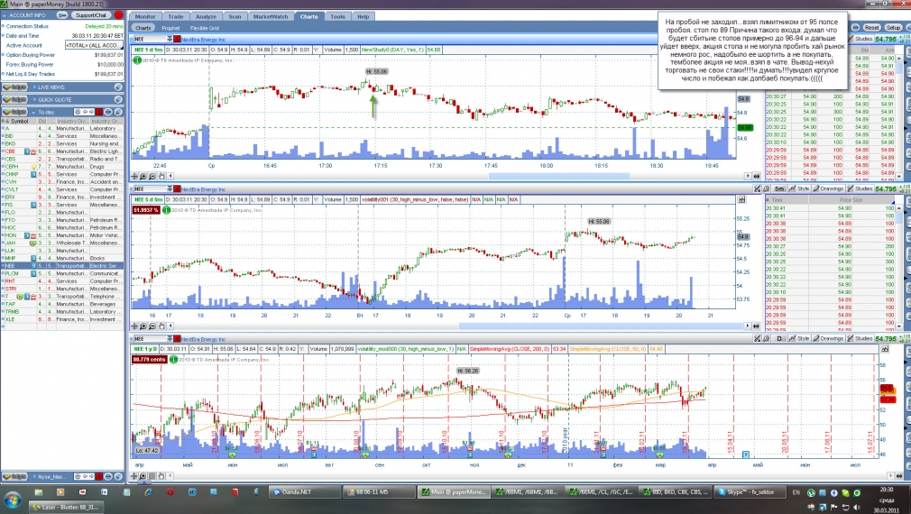The height and width of the screenshot is (514, 911).
Task: Click scissors icon in 5m chart toolbar
Action: coord(757,188)
